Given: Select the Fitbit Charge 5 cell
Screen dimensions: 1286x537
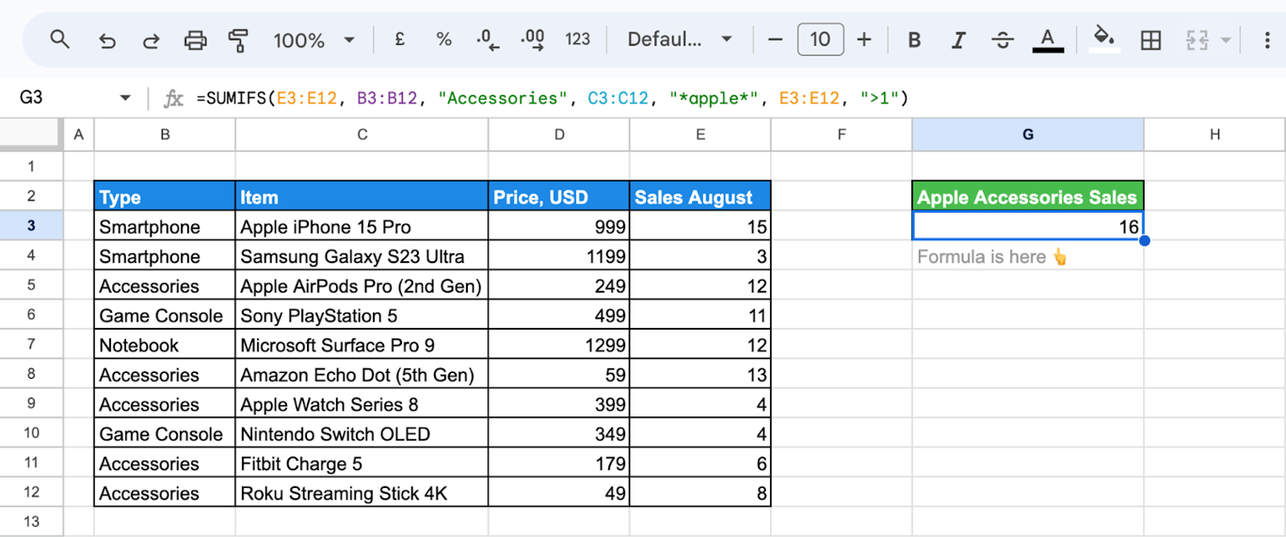Looking at the screenshot, I should (x=362, y=464).
